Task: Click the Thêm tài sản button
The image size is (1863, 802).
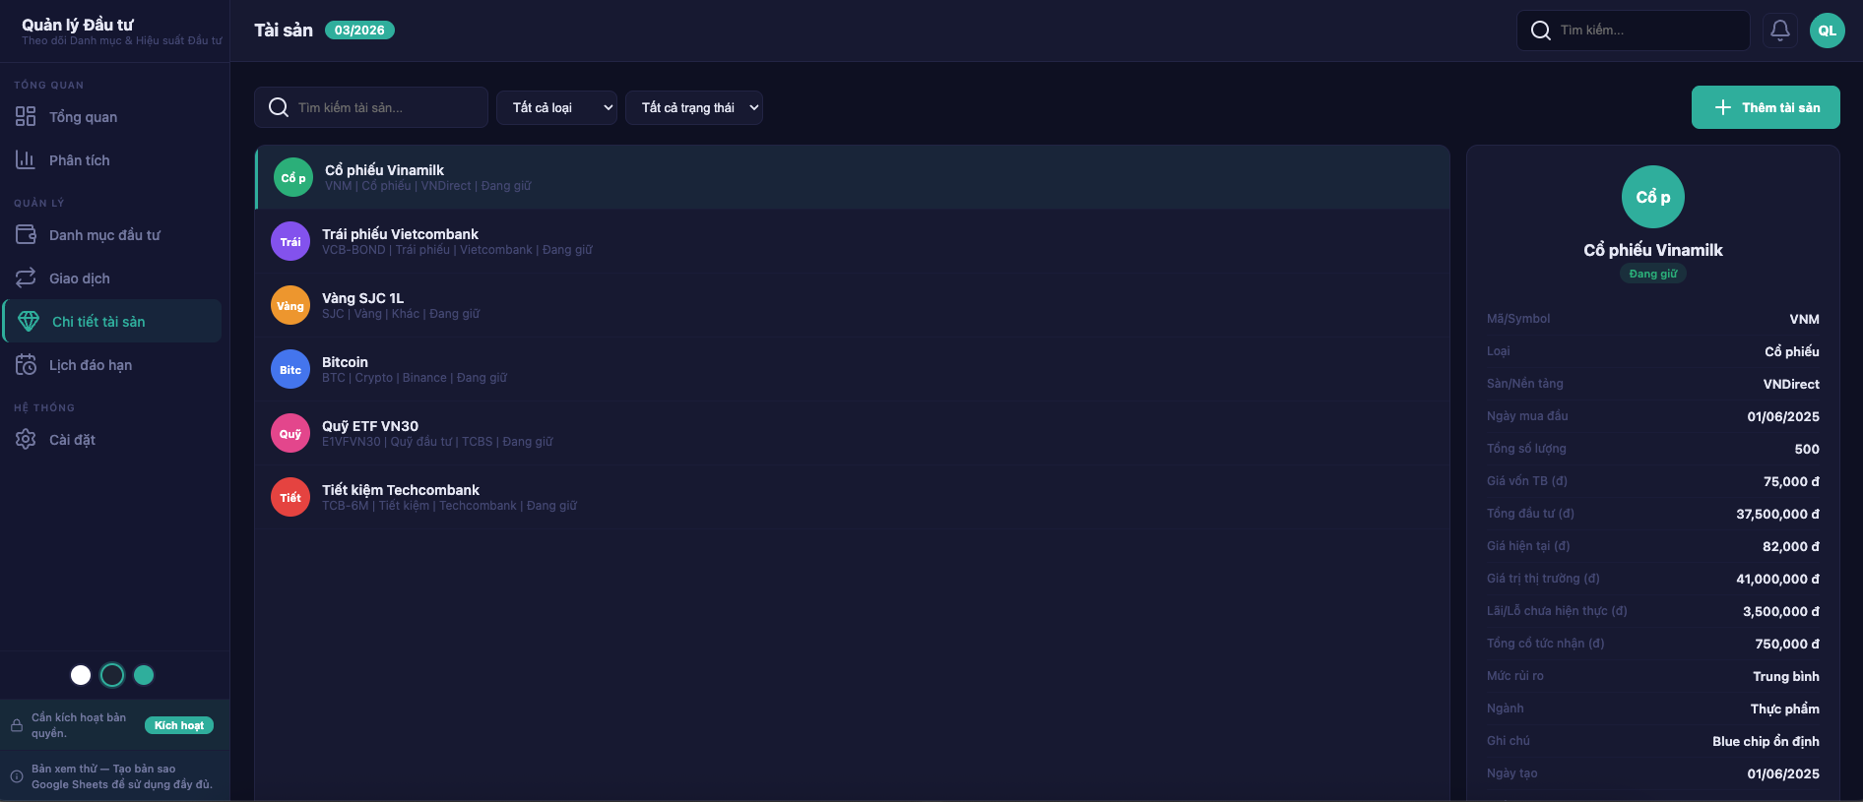Action: [1766, 107]
